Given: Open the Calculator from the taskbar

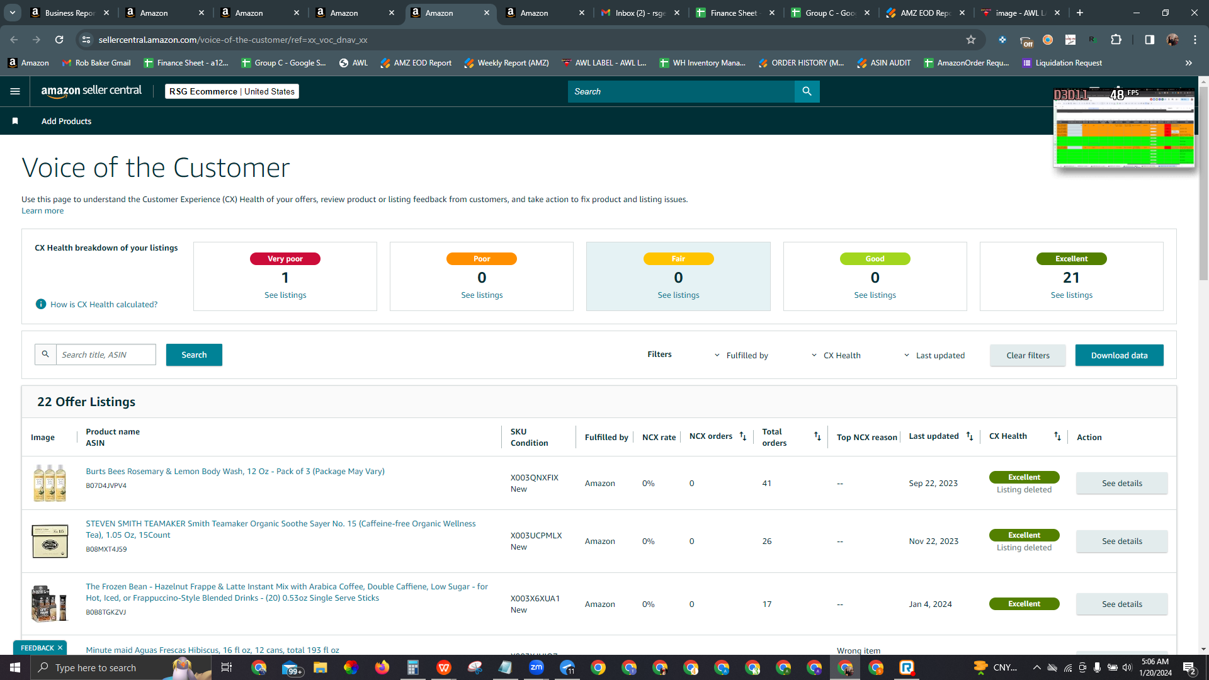Looking at the screenshot, I should click(413, 667).
